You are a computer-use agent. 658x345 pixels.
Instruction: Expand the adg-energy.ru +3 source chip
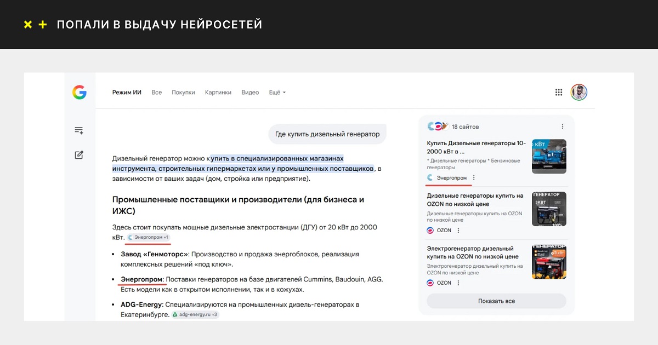[195, 315]
